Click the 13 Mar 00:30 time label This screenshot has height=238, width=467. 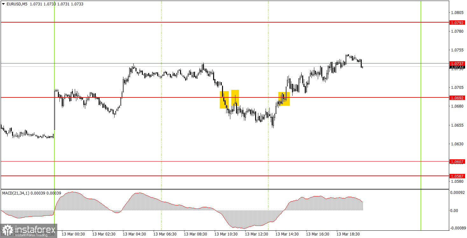pyautogui.click(x=73, y=234)
